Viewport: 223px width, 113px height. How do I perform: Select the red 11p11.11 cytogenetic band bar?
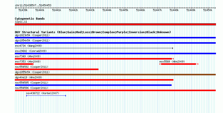pos(115,24)
